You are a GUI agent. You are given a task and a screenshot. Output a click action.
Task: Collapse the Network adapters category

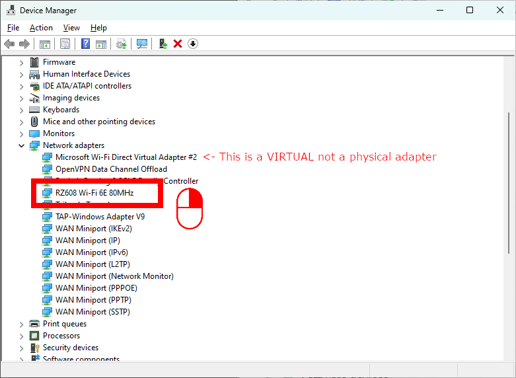point(21,145)
